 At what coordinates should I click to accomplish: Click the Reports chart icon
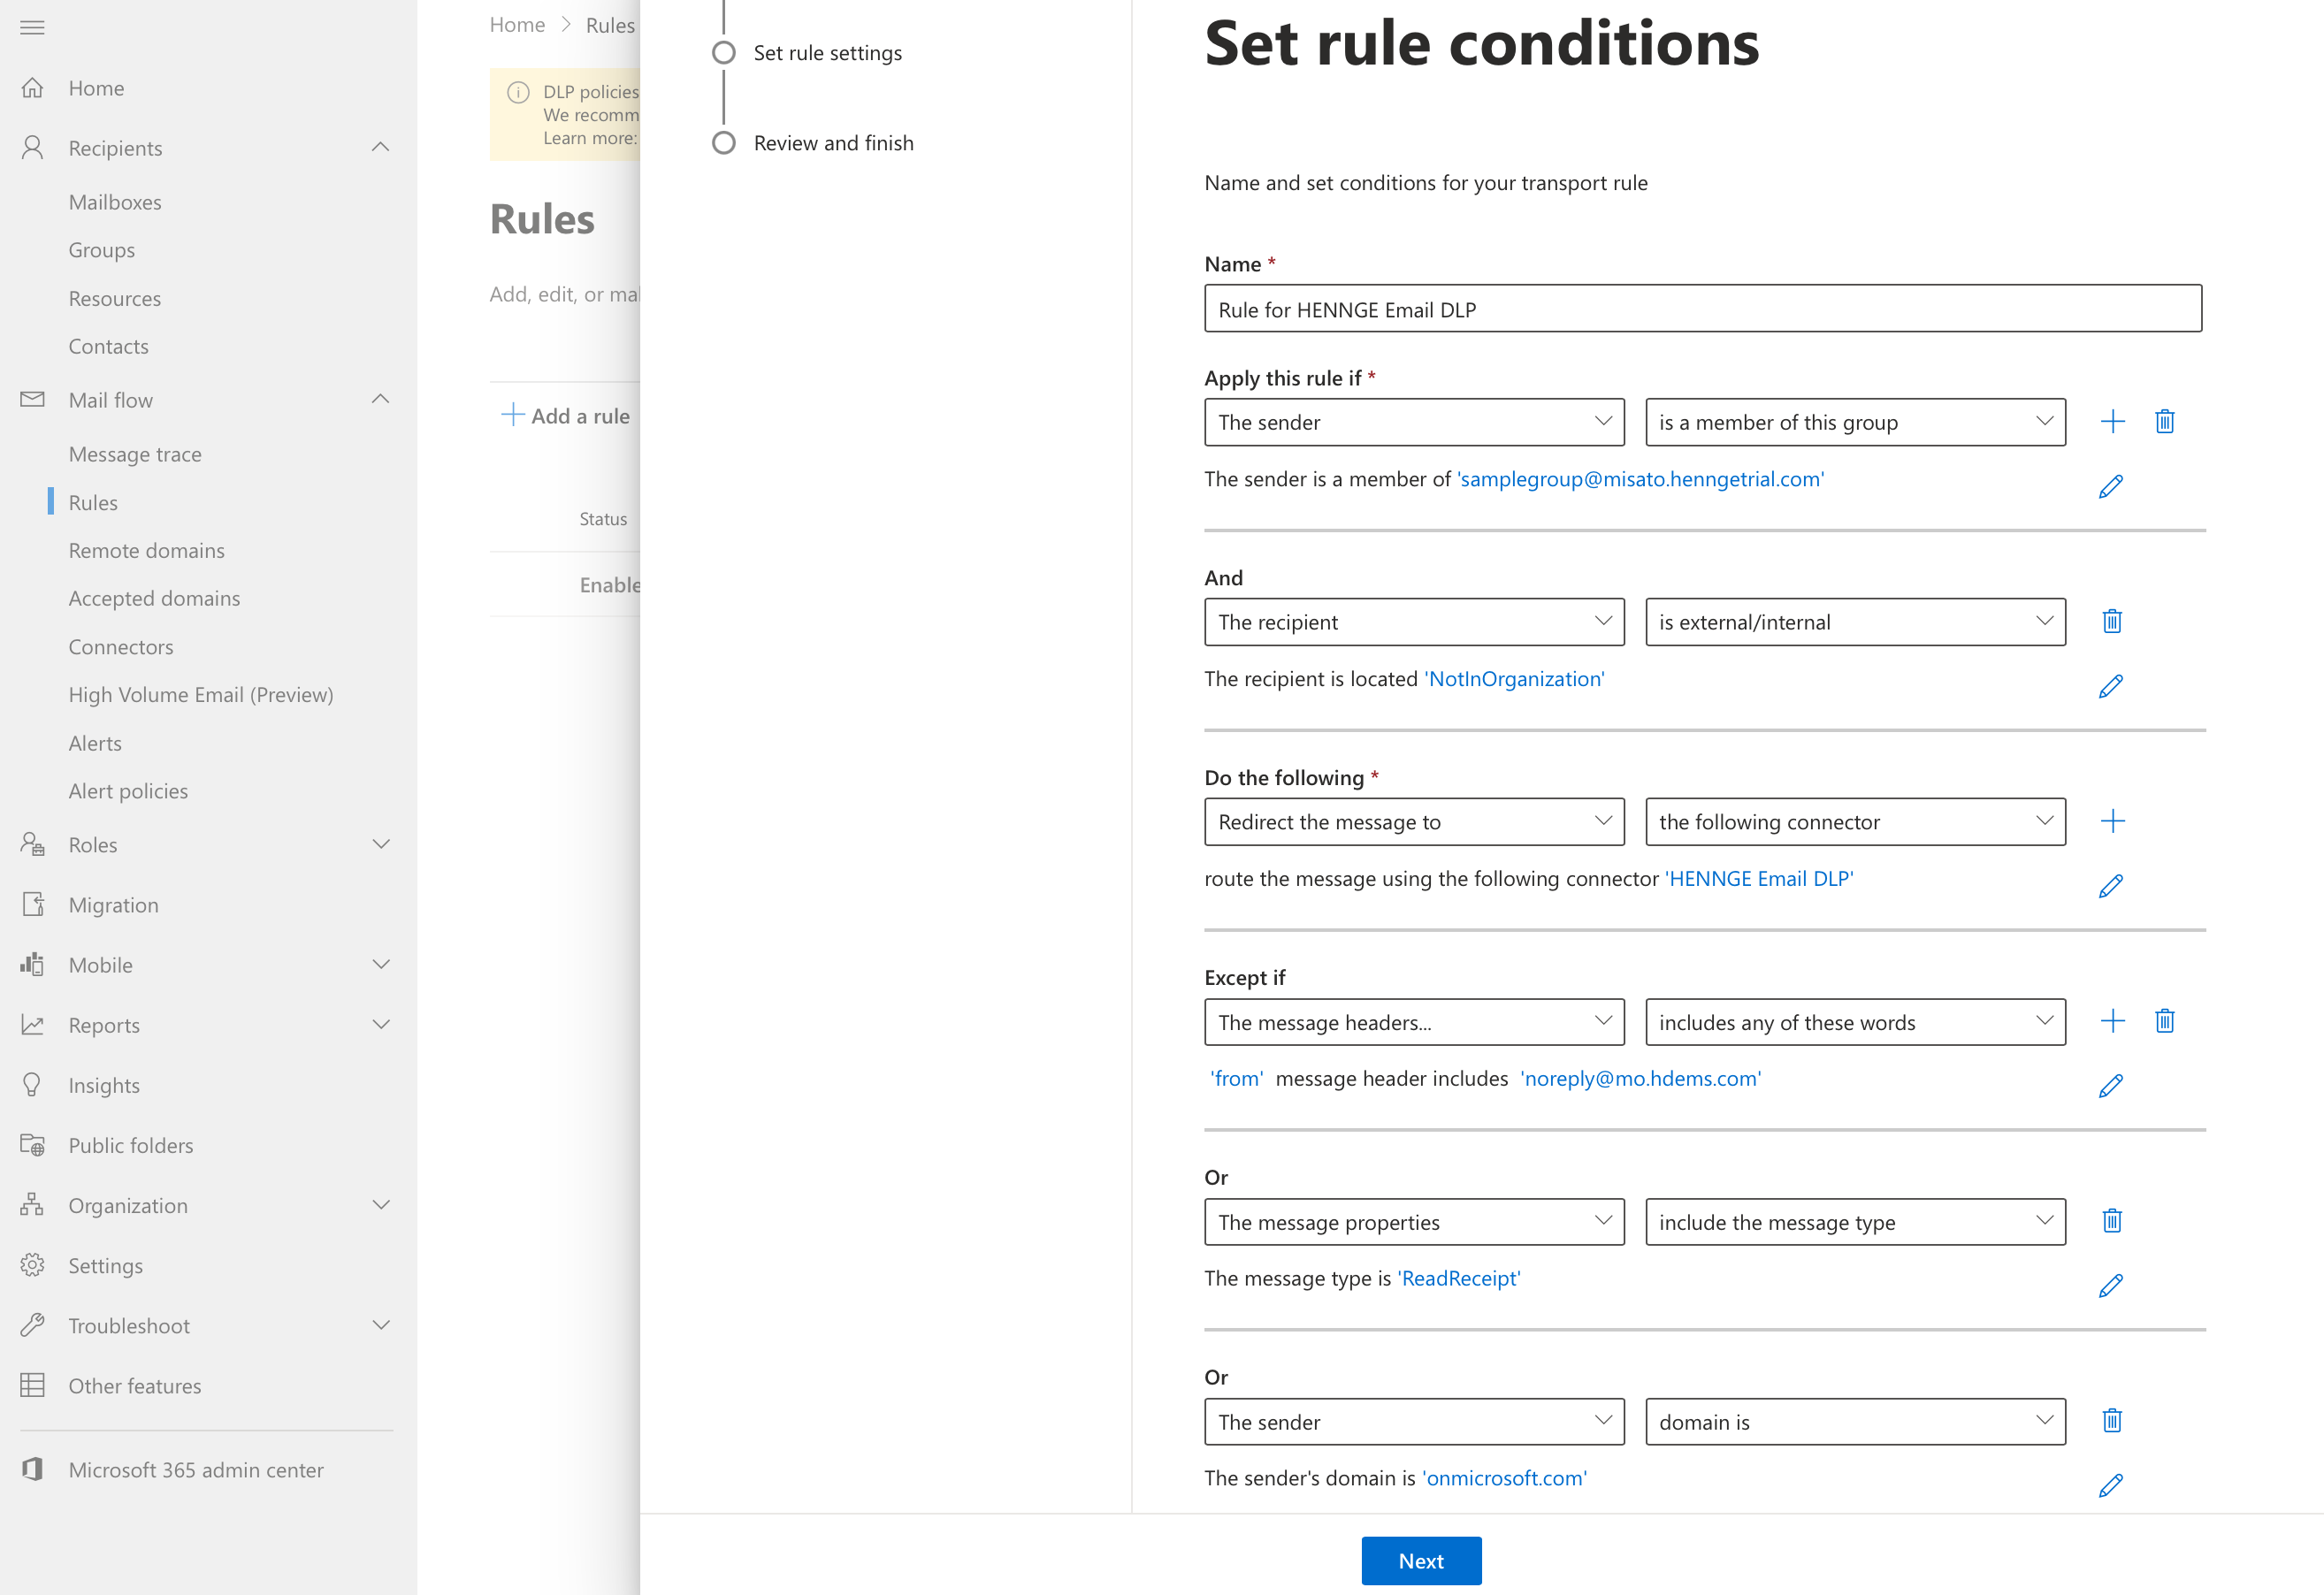coord(32,1024)
